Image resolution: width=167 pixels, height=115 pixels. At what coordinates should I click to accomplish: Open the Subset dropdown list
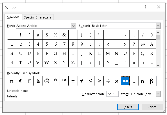coord(158,26)
